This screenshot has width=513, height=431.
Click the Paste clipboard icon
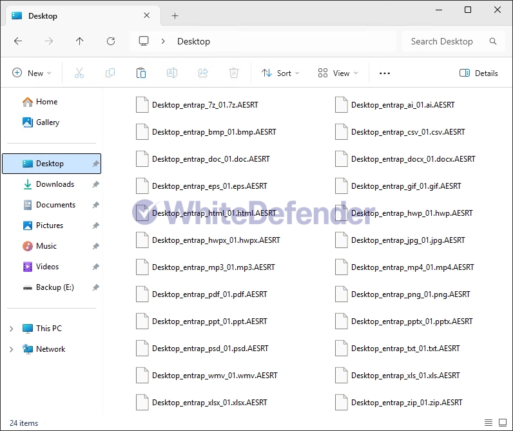click(x=141, y=73)
